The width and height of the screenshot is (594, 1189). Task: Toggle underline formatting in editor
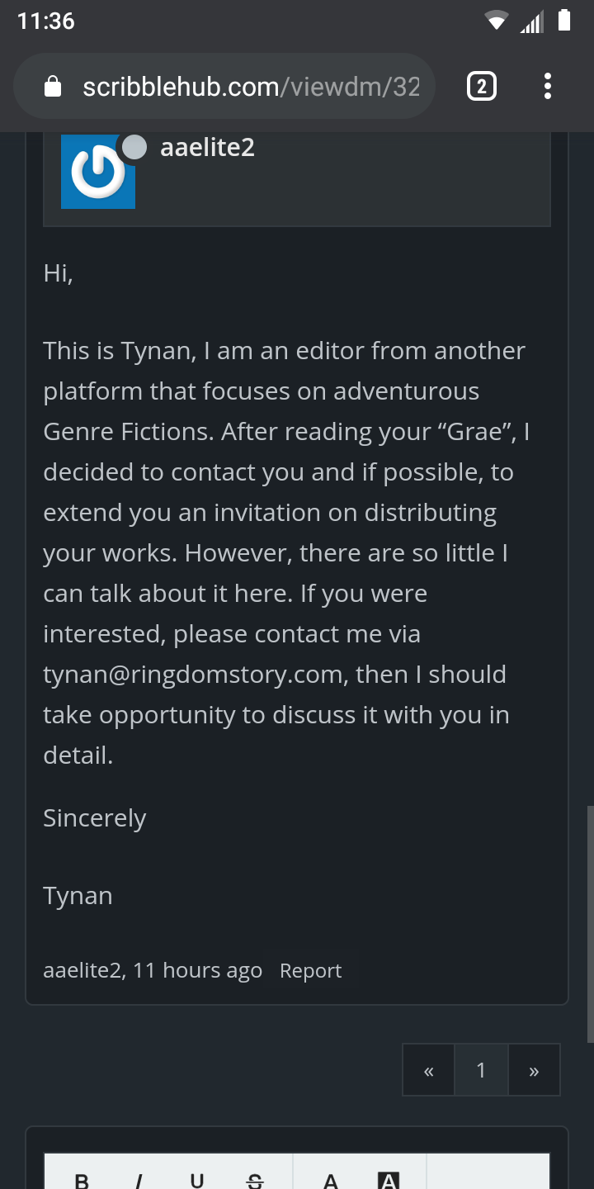[197, 1180]
